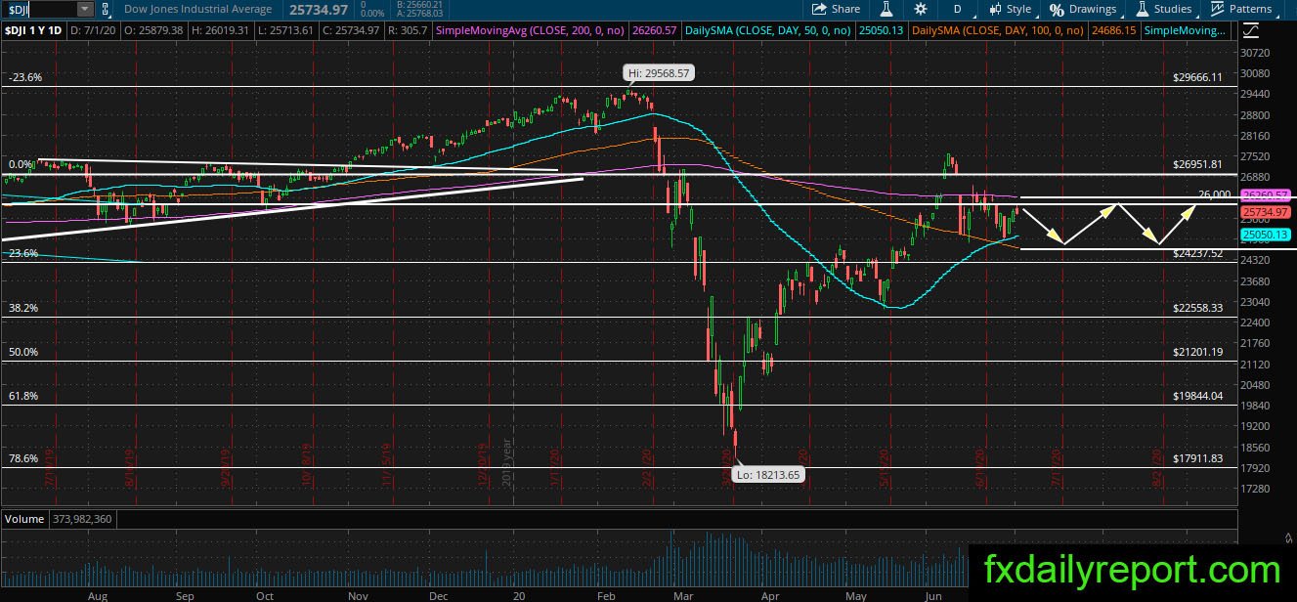The image size is (1297, 602).
Task: Click the symbol actions icon beside dropdown
Action: (107, 9)
